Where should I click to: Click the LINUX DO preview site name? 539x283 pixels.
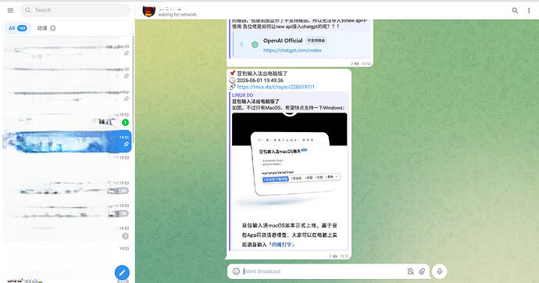point(242,95)
